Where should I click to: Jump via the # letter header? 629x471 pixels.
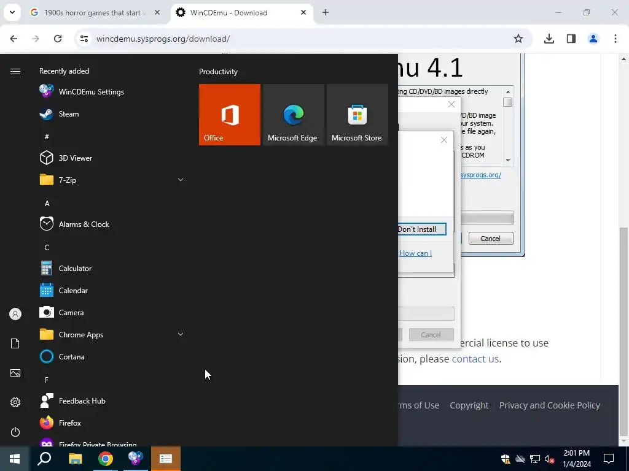47,137
